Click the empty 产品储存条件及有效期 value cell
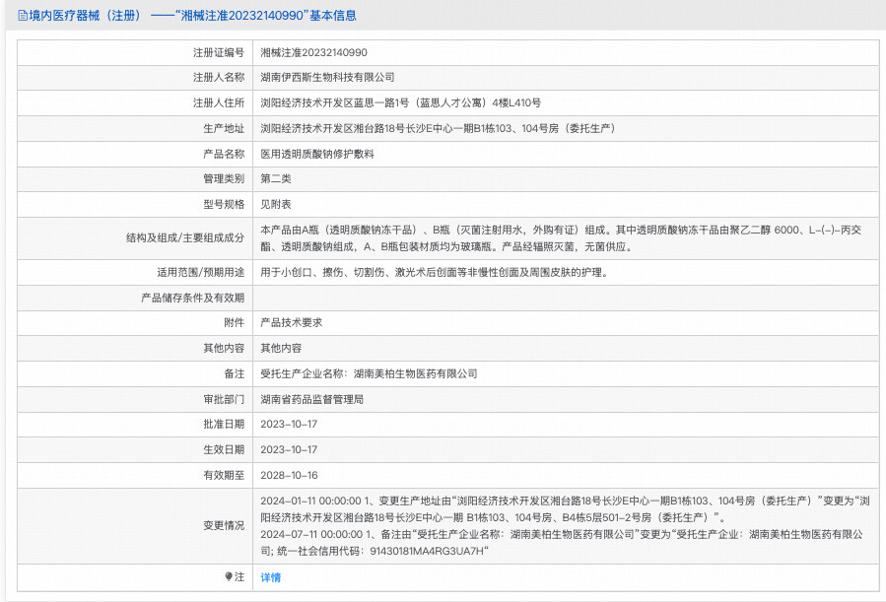This screenshot has height=602, width=886. tap(493, 300)
